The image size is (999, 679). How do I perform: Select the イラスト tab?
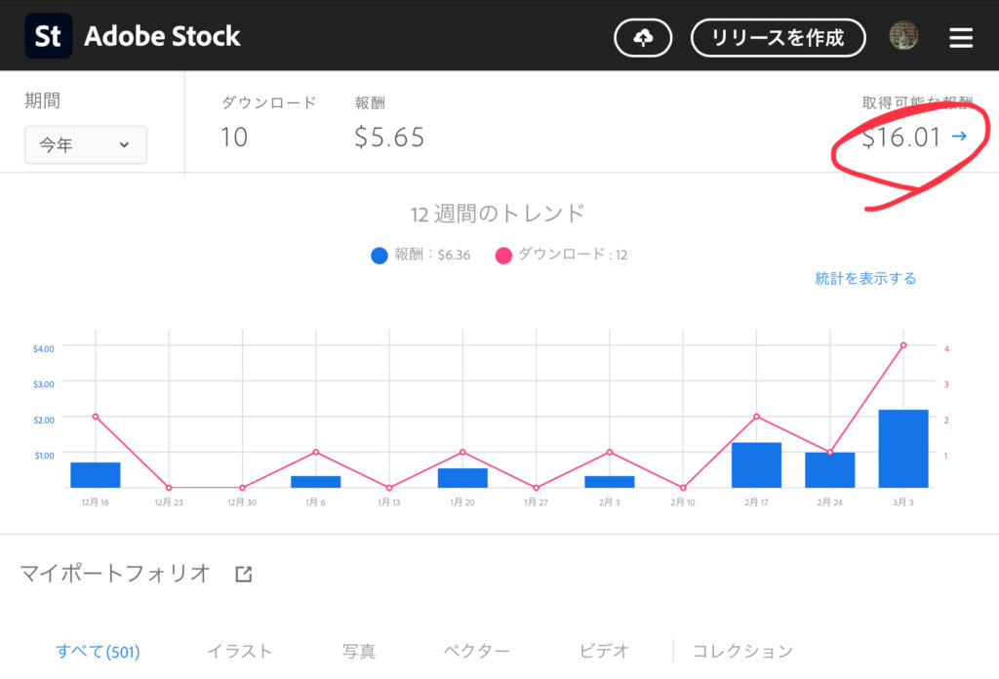(x=239, y=651)
